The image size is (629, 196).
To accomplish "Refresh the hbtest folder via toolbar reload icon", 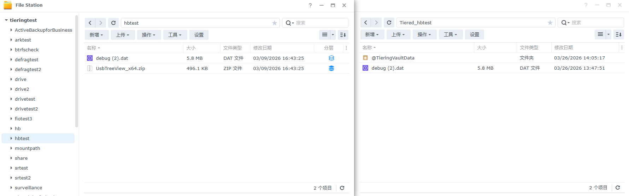I will tap(113, 23).
